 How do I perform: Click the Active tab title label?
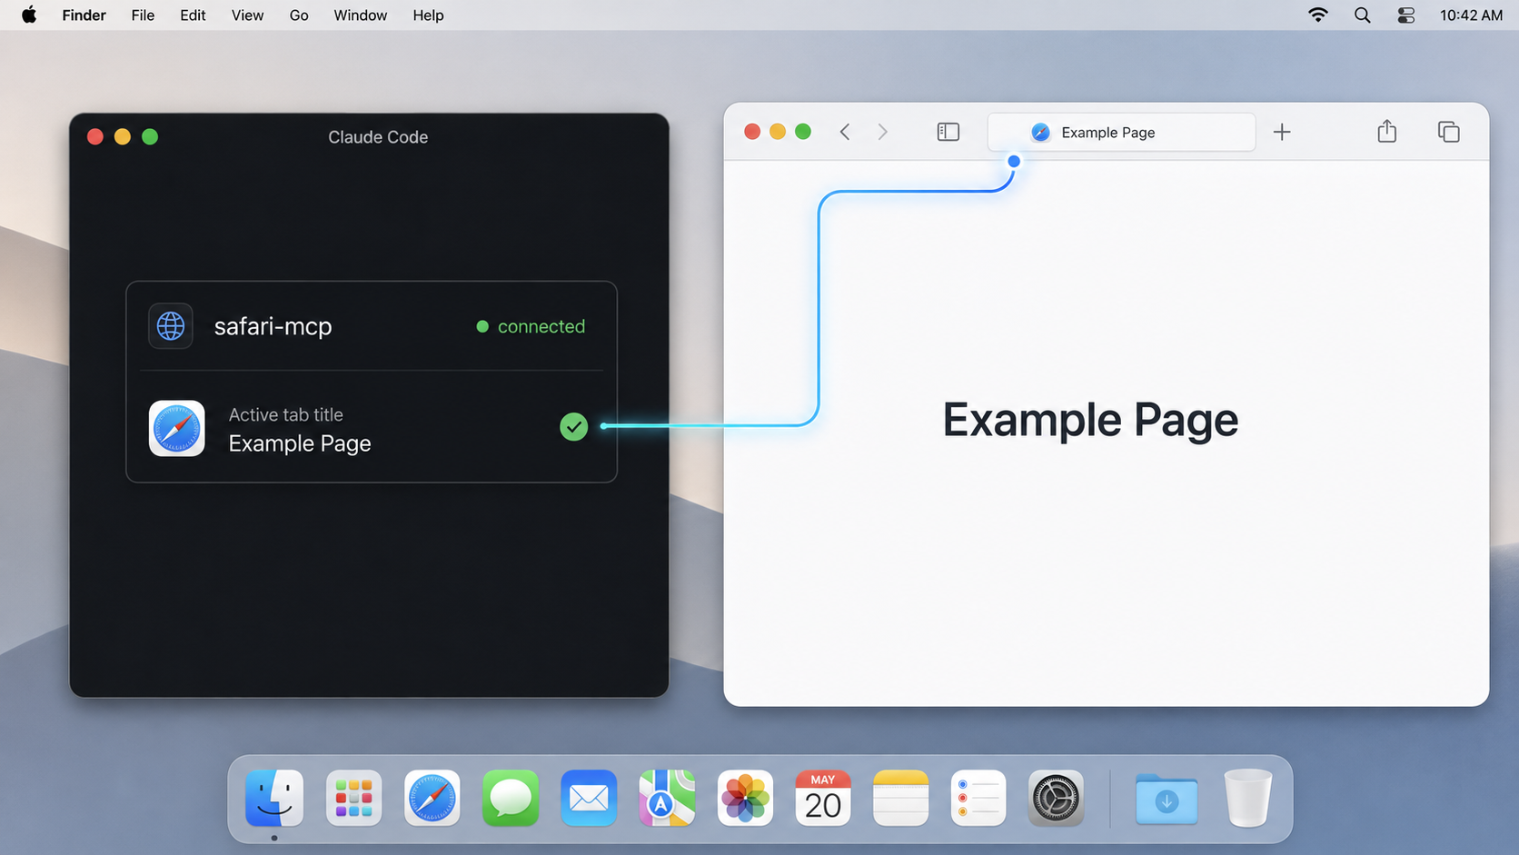pos(286,414)
